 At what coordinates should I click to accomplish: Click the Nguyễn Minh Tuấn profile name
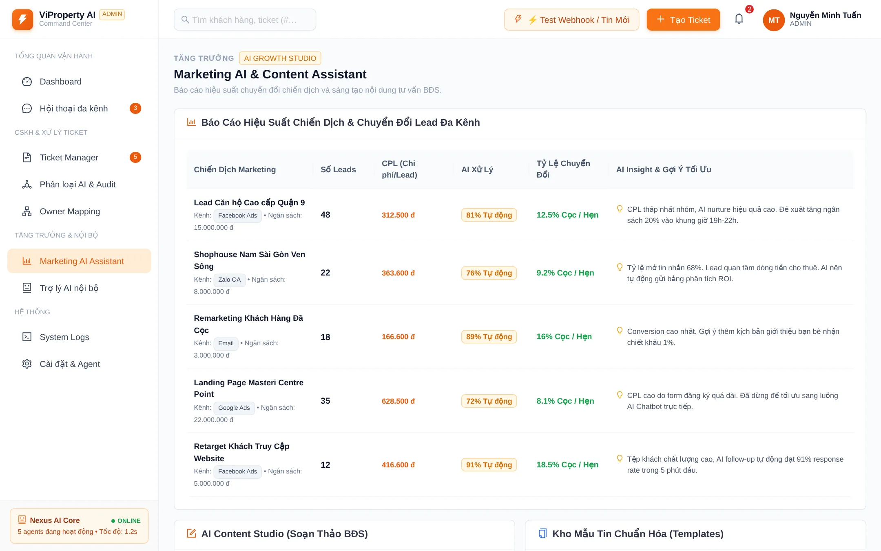pyautogui.click(x=826, y=15)
